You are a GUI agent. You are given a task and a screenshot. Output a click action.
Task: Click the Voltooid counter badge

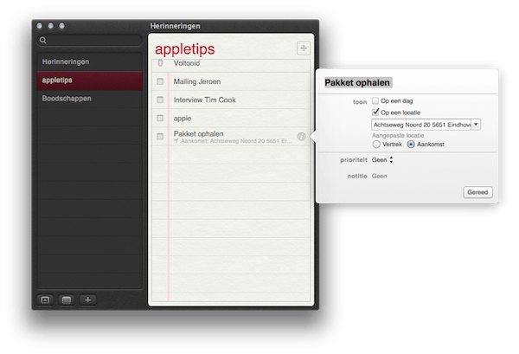160,63
